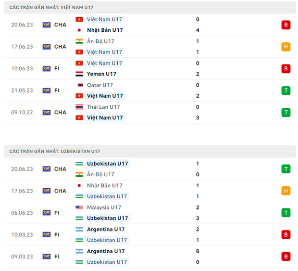The width and height of the screenshot is (298, 271).
Task: Click red B badge for Yemen U17 match
Action: tap(286, 69)
